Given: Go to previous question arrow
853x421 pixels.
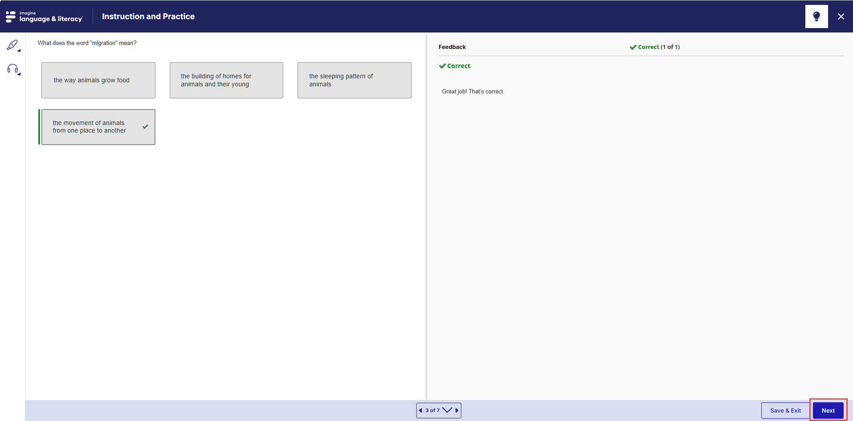Looking at the screenshot, I should (x=420, y=410).
